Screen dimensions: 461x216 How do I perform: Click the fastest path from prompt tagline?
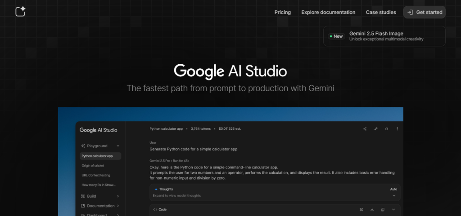[x=230, y=88]
